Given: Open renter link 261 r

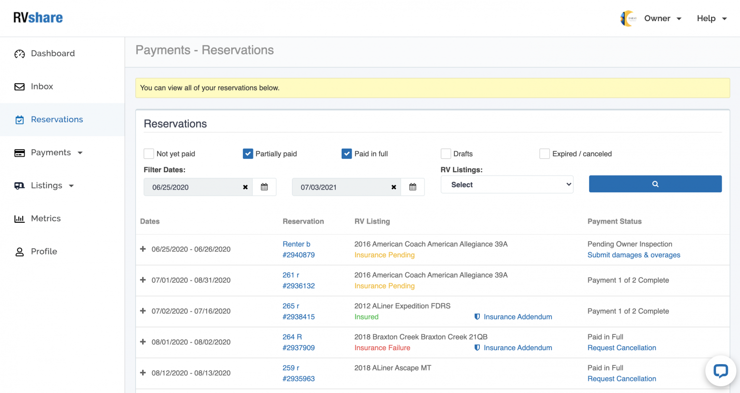Looking at the screenshot, I should tap(291, 275).
